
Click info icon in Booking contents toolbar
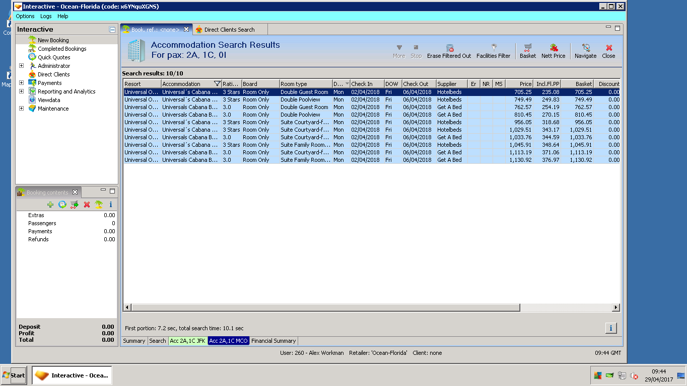pyautogui.click(x=111, y=205)
